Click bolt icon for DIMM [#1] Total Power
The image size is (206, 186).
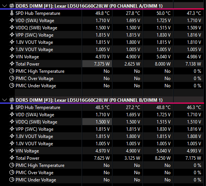(x=12, y=64)
